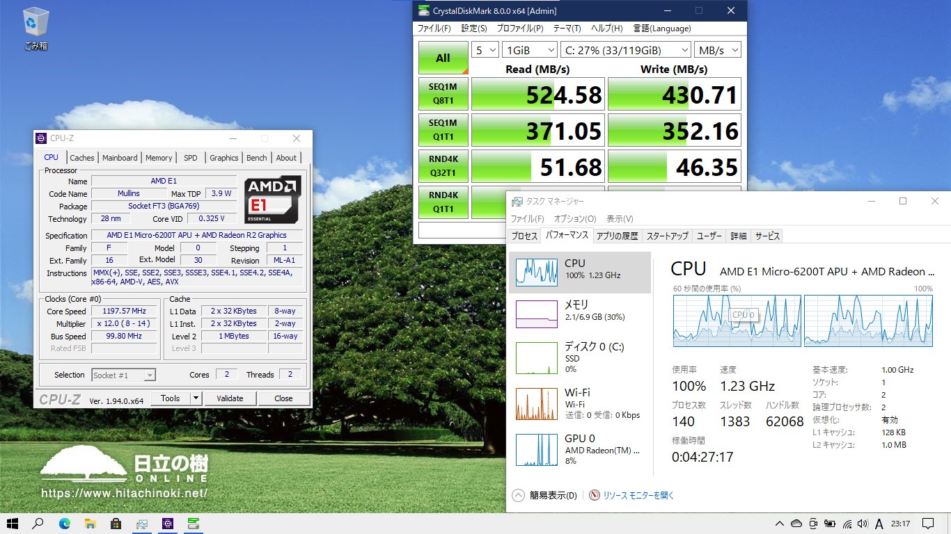Switch to CPU-Z SPD tab
This screenshot has width=951, height=534.
point(191,158)
